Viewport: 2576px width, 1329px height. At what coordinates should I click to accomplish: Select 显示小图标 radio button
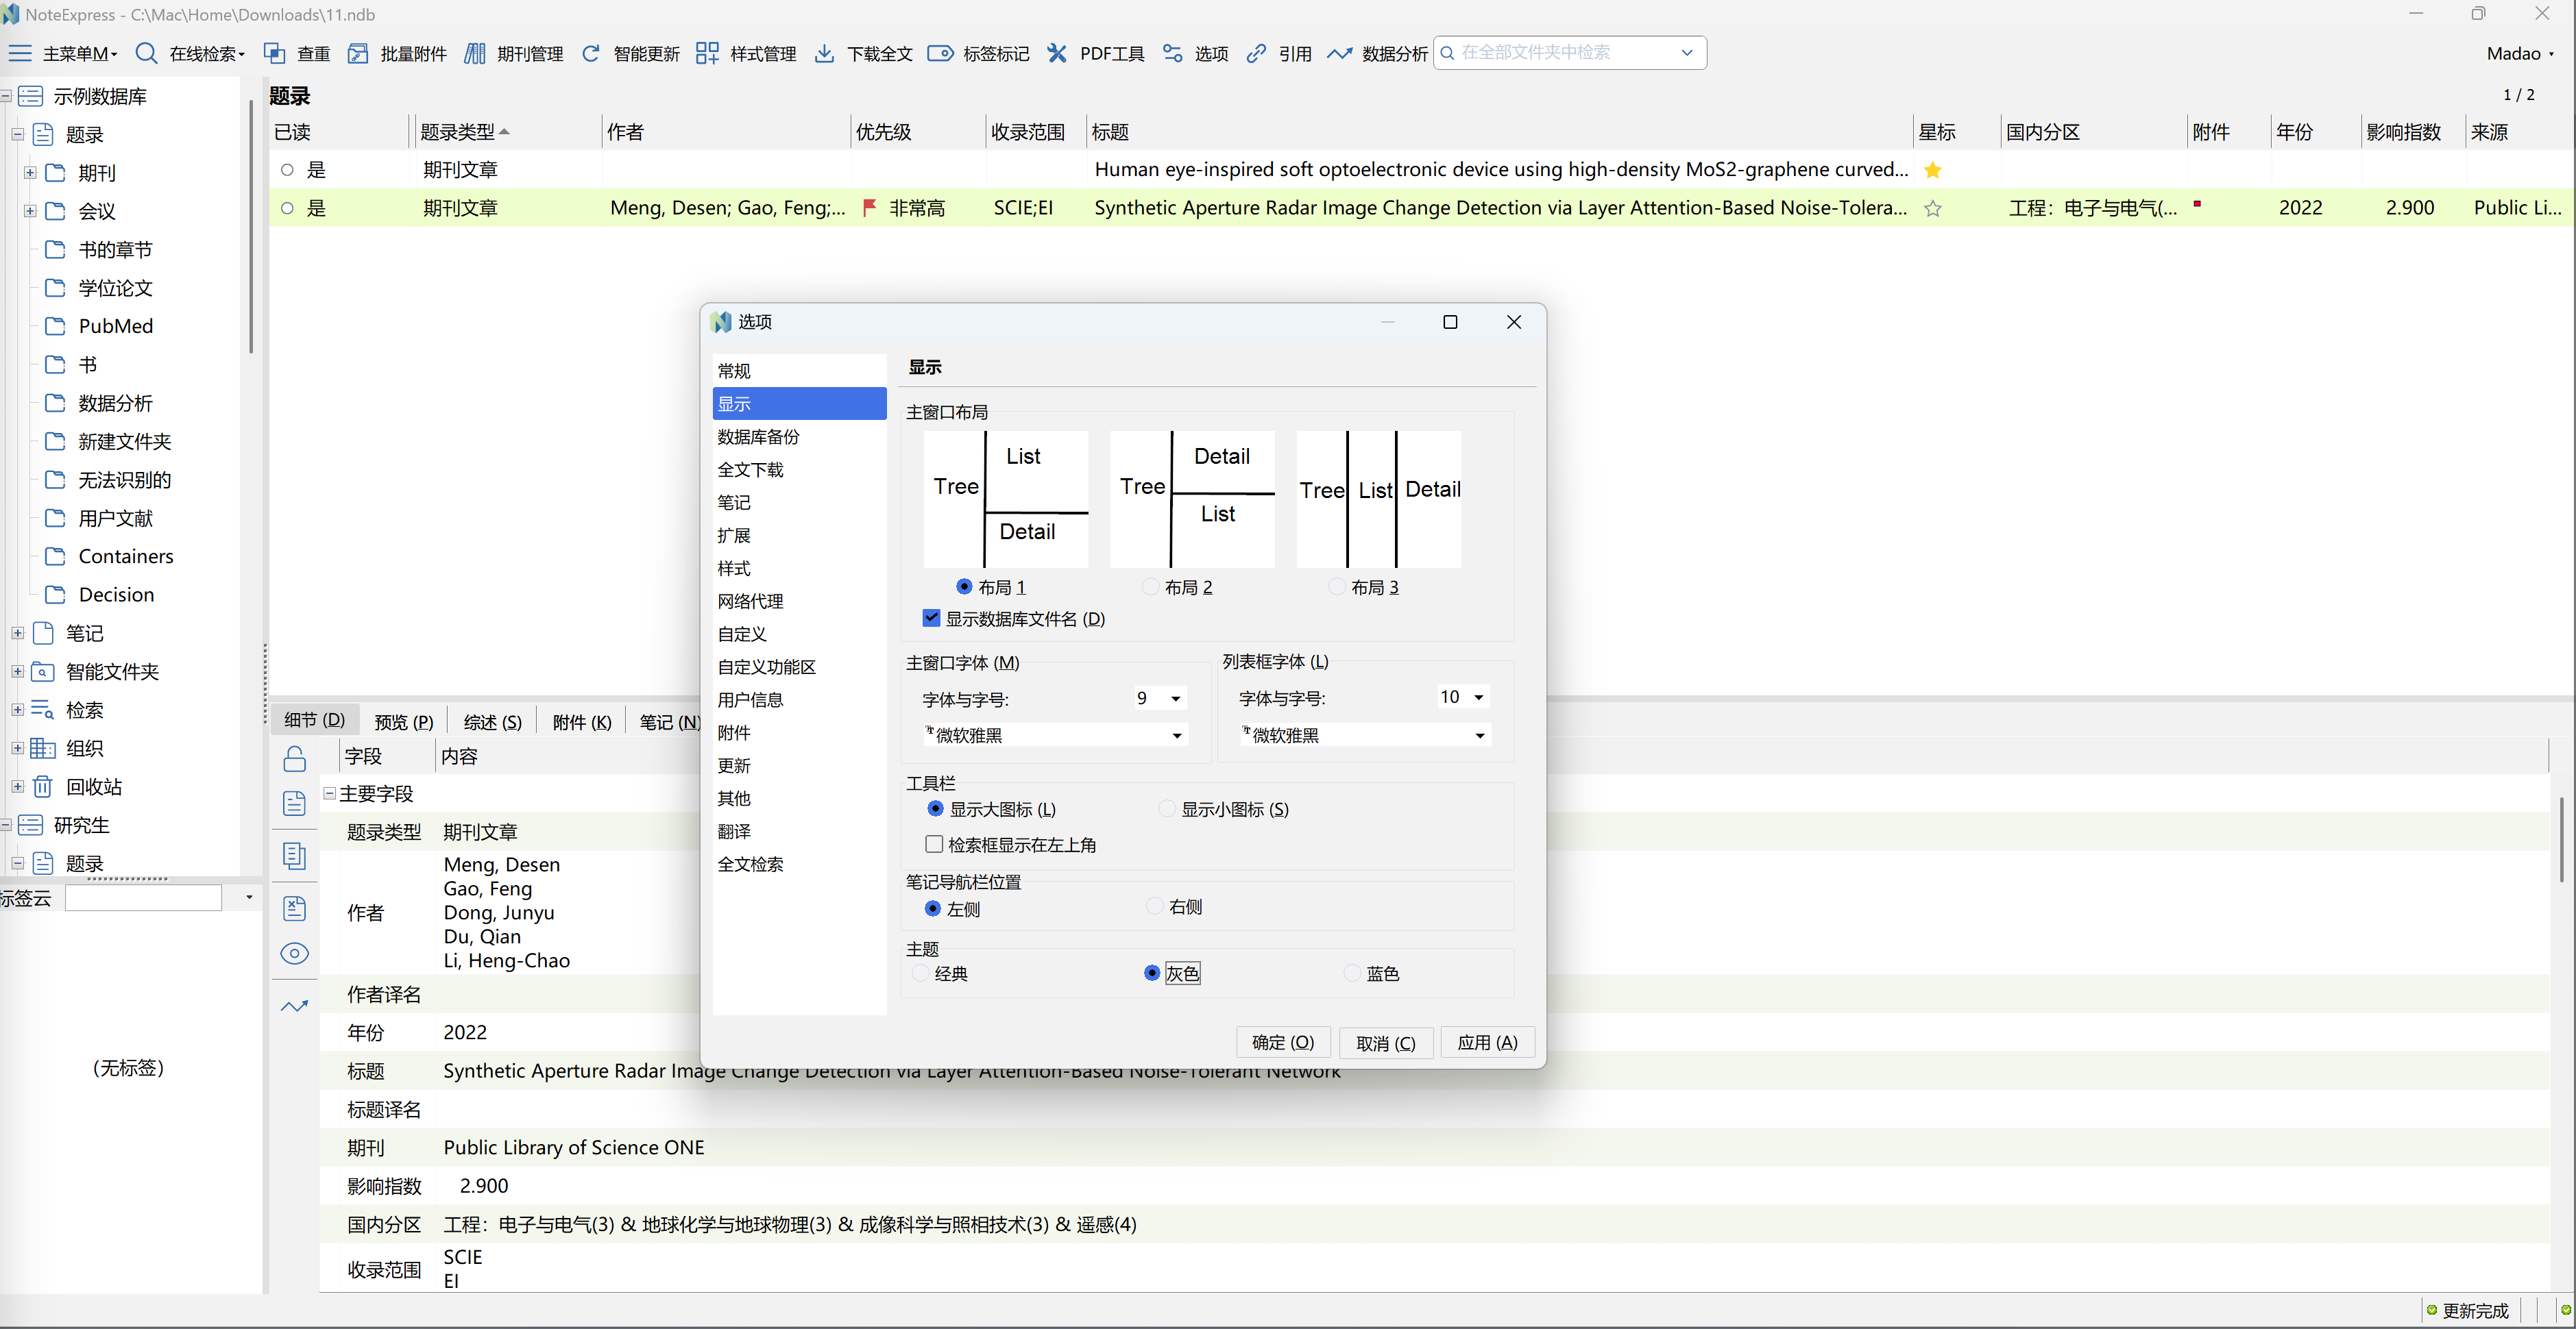pyautogui.click(x=1167, y=808)
